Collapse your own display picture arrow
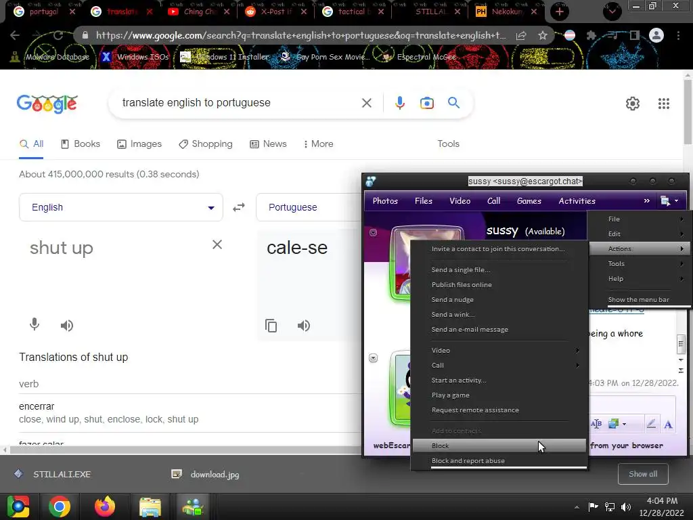 373,357
